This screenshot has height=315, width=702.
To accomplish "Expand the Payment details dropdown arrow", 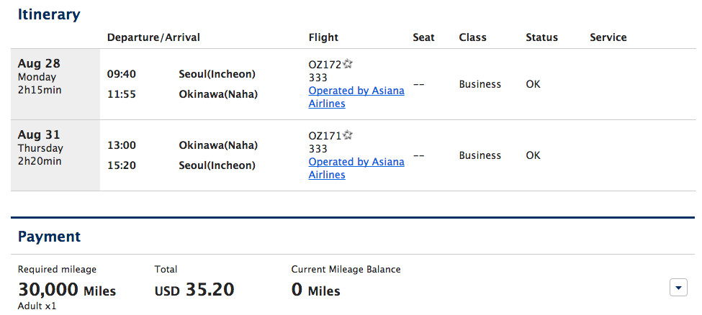I will [x=678, y=287].
